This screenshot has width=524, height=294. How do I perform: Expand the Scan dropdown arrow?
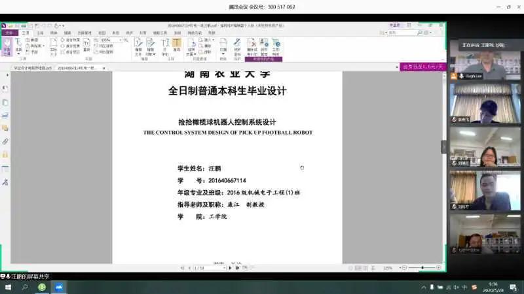click(x=223, y=54)
